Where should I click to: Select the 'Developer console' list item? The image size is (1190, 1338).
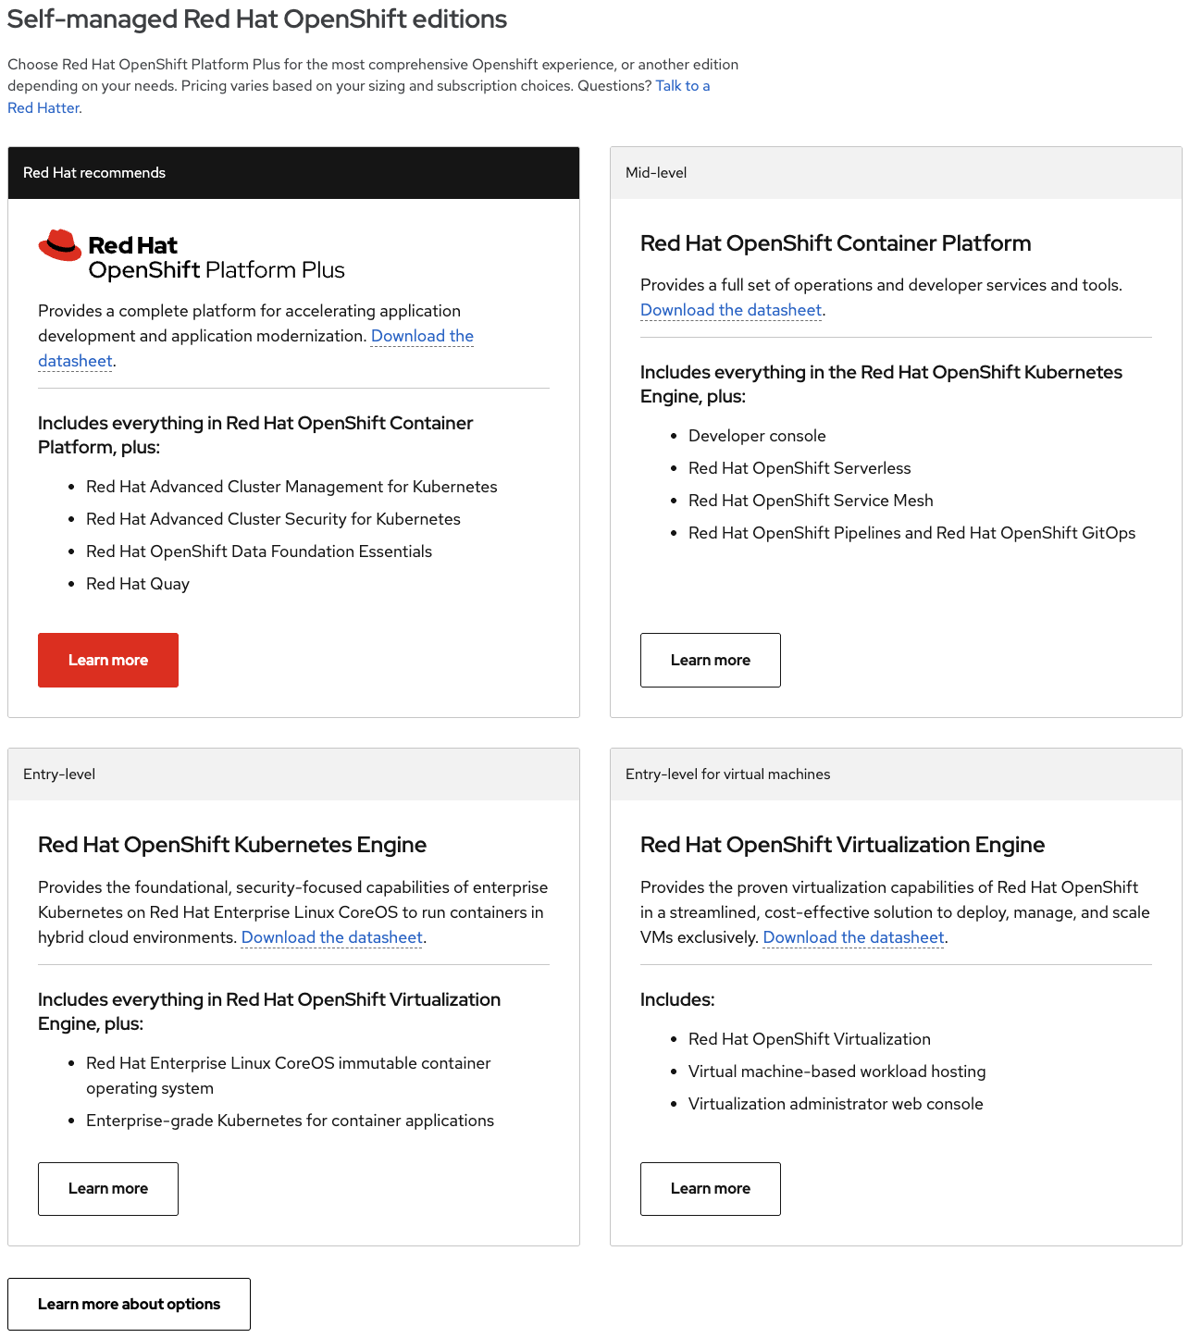757,436
